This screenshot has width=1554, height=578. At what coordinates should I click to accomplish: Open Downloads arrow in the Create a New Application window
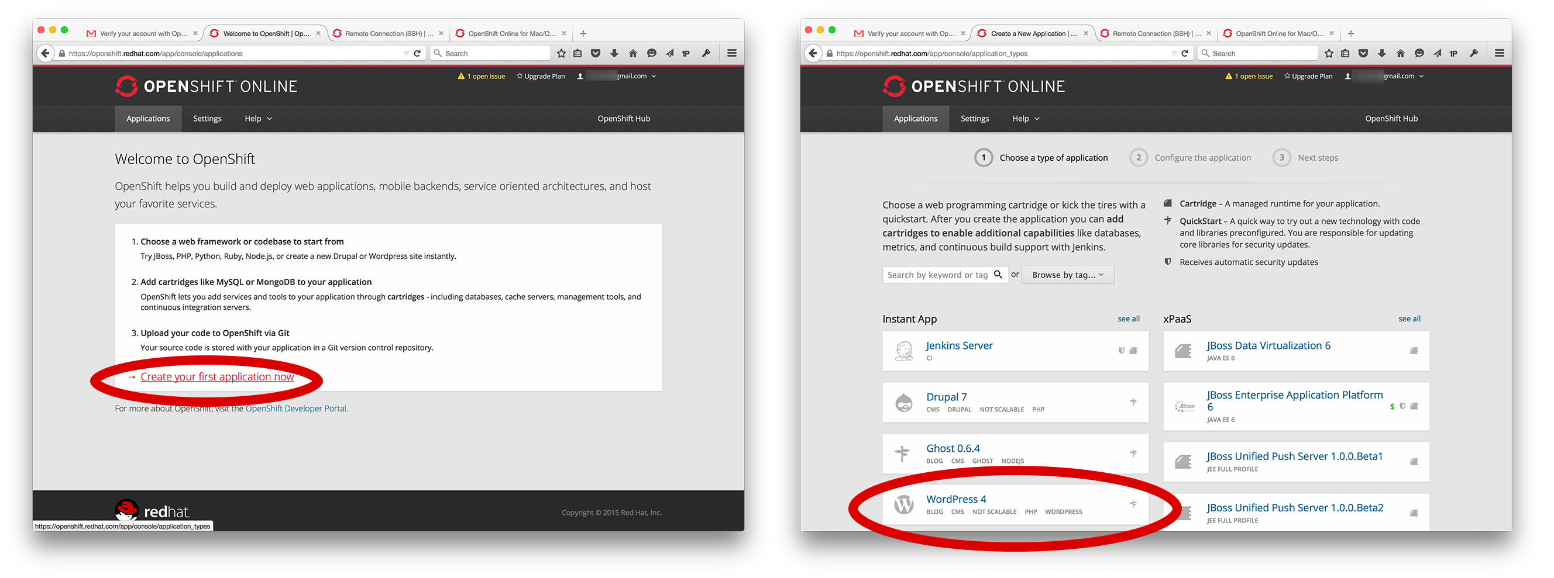[x=1382, y=53]
